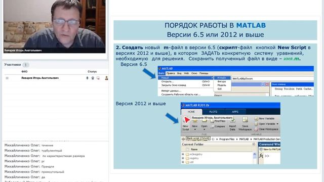Screen dimensions: 324x182
Task: Click Import Data icon
Action: pyautogui.click(x=232, y=124)
